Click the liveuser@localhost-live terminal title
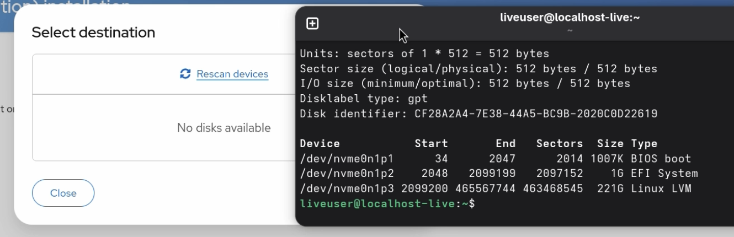The width and height of the screenshot is (734, 237). point(570,17)
